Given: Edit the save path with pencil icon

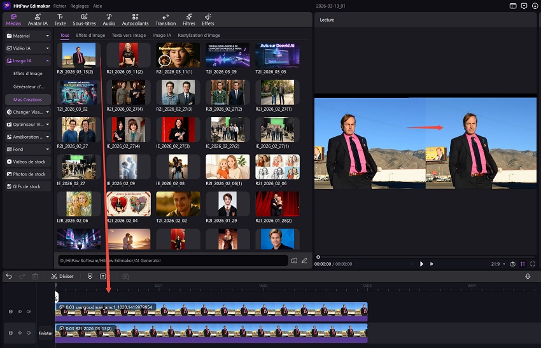Looking at the screenshot, I should (x=304, y=260).
